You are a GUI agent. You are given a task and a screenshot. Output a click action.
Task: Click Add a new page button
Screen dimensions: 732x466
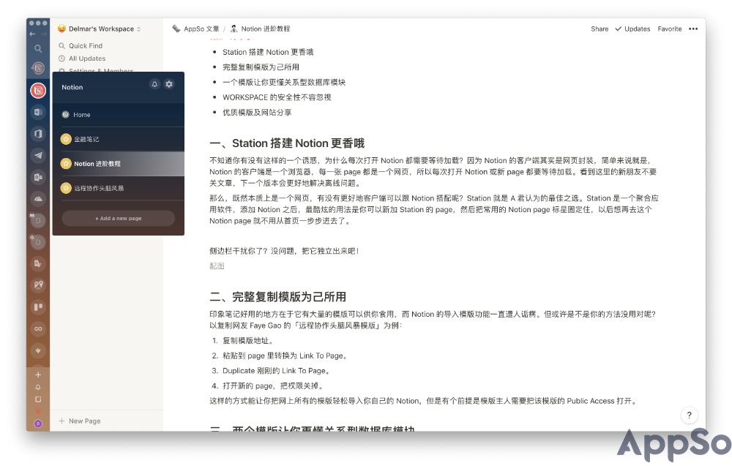click(x=119, y=218)
